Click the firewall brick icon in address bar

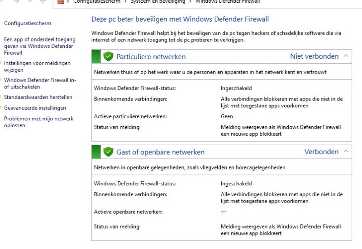tap(60, 1)
